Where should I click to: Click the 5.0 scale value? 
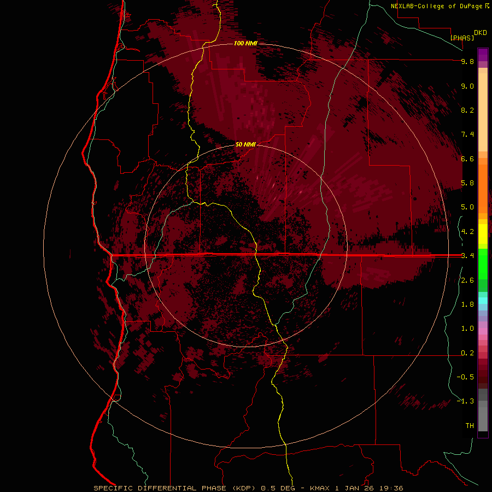point(467,207)
